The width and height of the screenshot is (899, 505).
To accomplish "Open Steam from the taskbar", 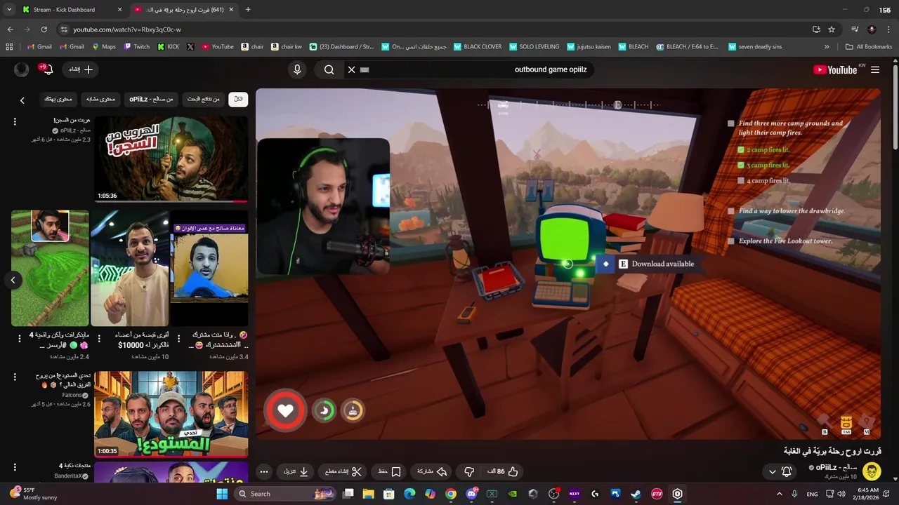I will (636, 494).
